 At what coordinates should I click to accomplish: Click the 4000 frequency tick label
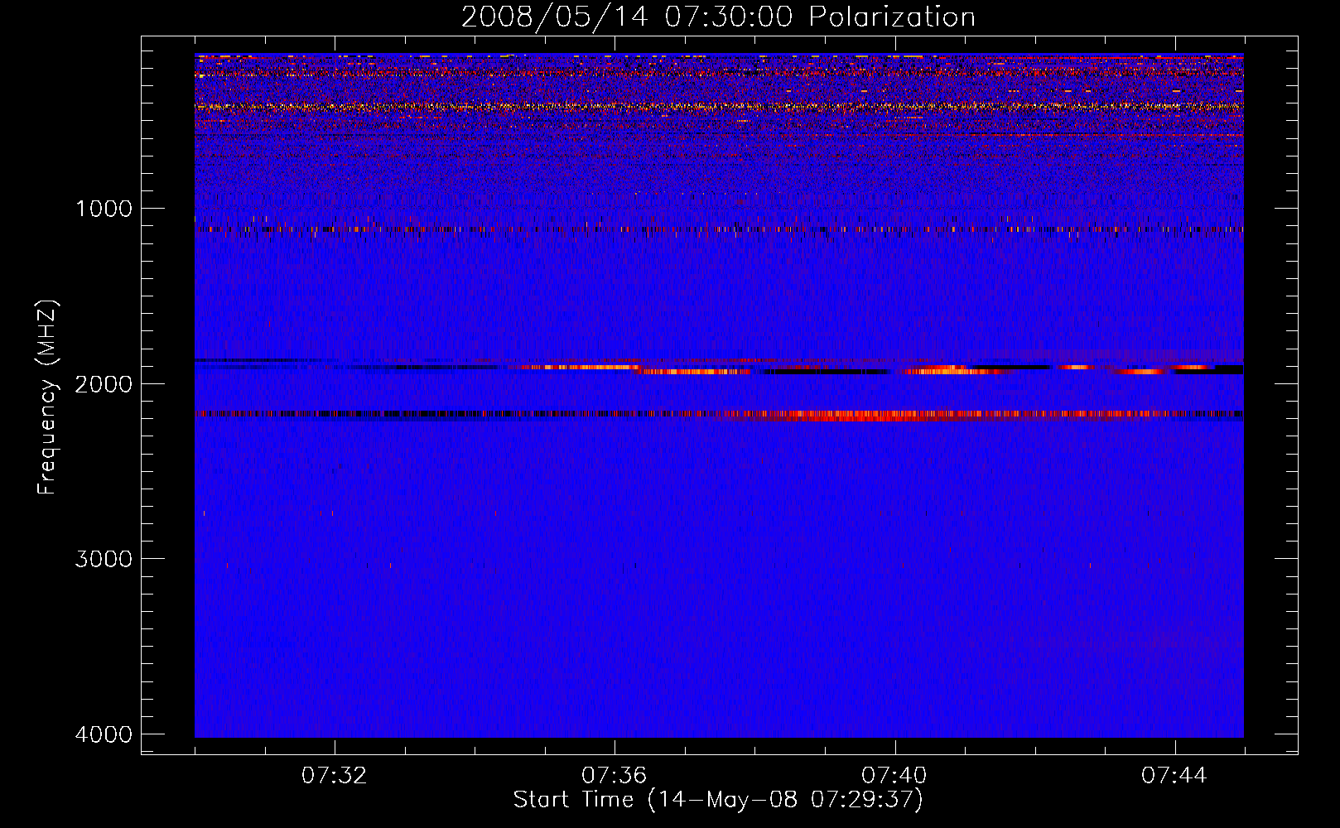coord(104,734)
